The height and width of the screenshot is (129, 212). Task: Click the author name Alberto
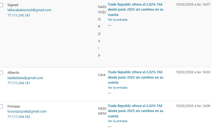coord(13,73)
